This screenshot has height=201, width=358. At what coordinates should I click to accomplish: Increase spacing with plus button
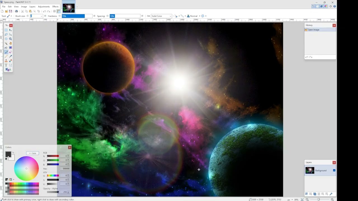(142, 16)
